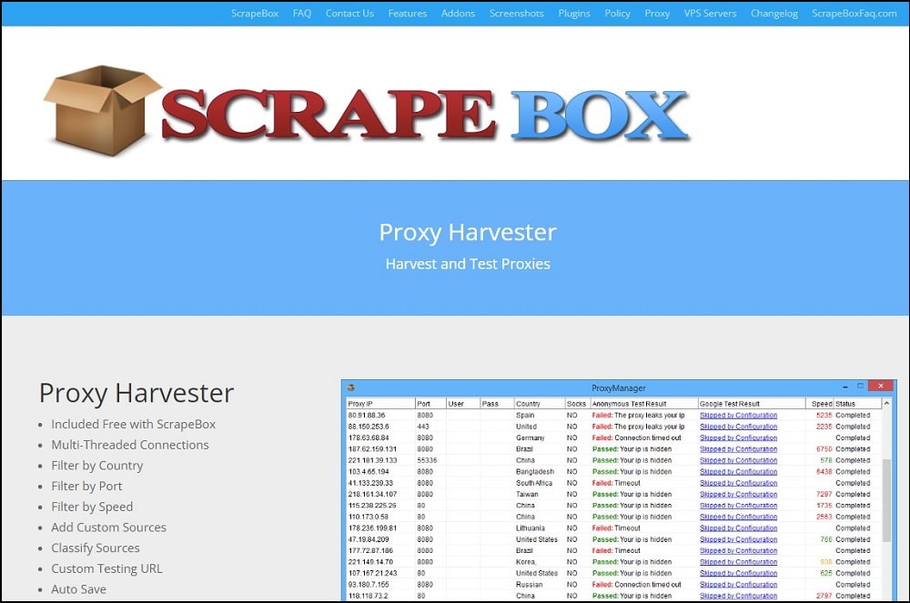910x603 pixels.
Task: Select proxy IP 178.63.68.84
Action: 369,437
